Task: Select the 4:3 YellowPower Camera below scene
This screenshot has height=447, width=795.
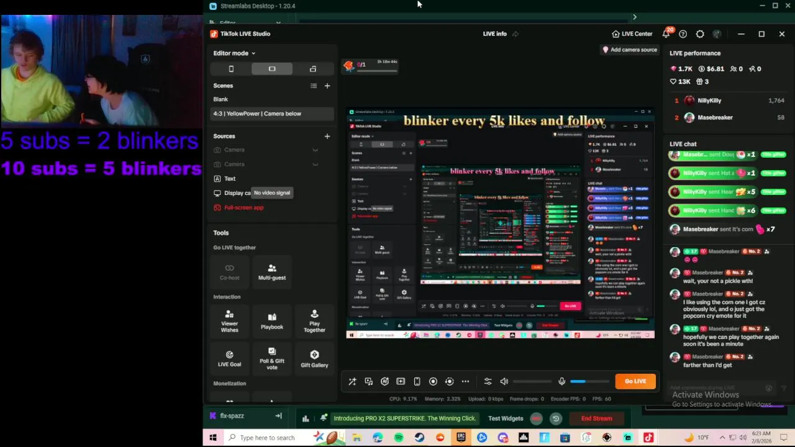Action: pyautogui.click(x=273, y=114)
